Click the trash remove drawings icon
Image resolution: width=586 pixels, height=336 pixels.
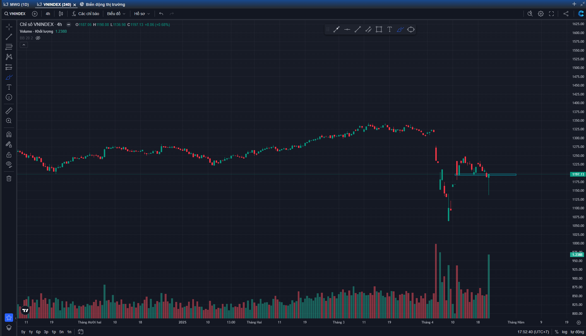pos(9,178)
